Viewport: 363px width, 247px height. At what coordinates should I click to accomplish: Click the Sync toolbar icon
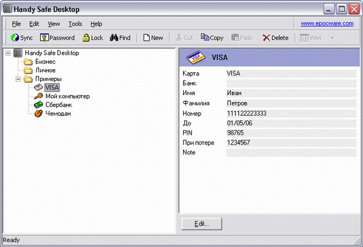tap(15, 38)
